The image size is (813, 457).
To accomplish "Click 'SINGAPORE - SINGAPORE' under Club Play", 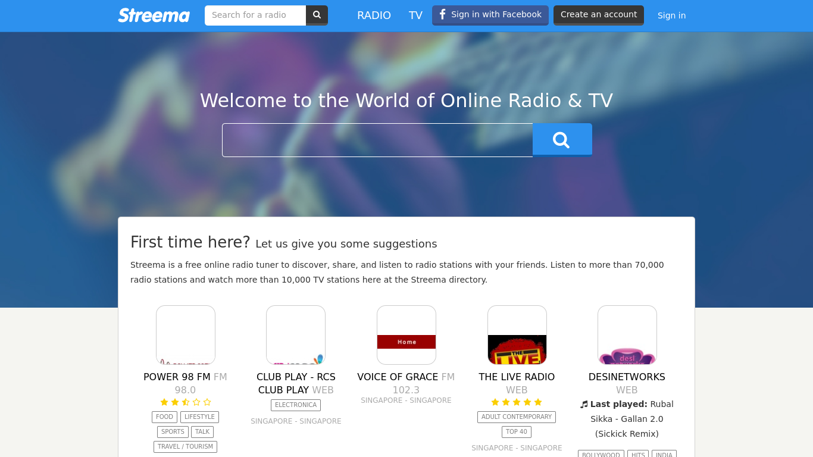I will (296, 421).
